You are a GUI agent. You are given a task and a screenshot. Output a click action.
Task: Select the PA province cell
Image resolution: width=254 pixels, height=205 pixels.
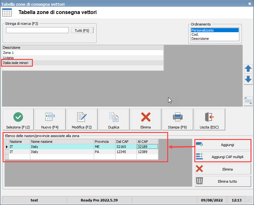click(105, 152)
